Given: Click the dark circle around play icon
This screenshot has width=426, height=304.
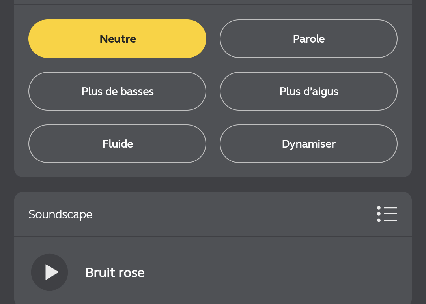Looking at the screenshot, I should click(x=49, y=272).
